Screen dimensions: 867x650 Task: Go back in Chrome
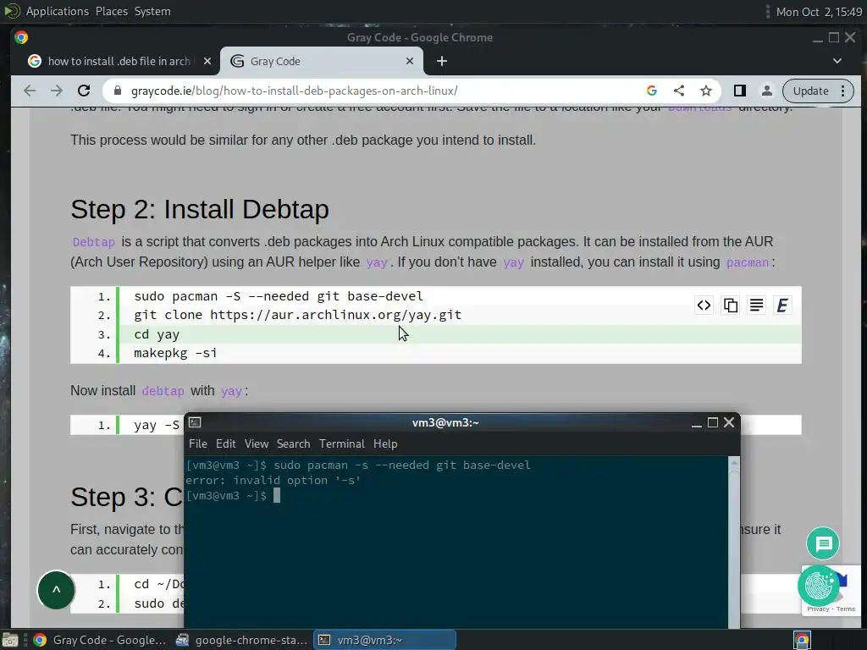click(x=30, y=91)
